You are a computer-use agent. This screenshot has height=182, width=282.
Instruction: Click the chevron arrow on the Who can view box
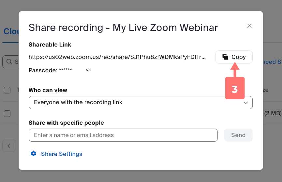246,103
